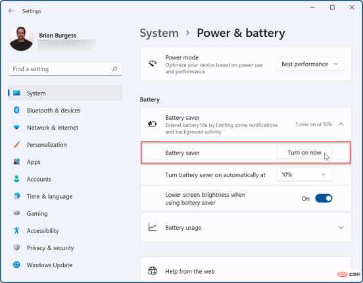Click the System monitor icon
Viewport: 363px width, 283px height.
[16, 93]
